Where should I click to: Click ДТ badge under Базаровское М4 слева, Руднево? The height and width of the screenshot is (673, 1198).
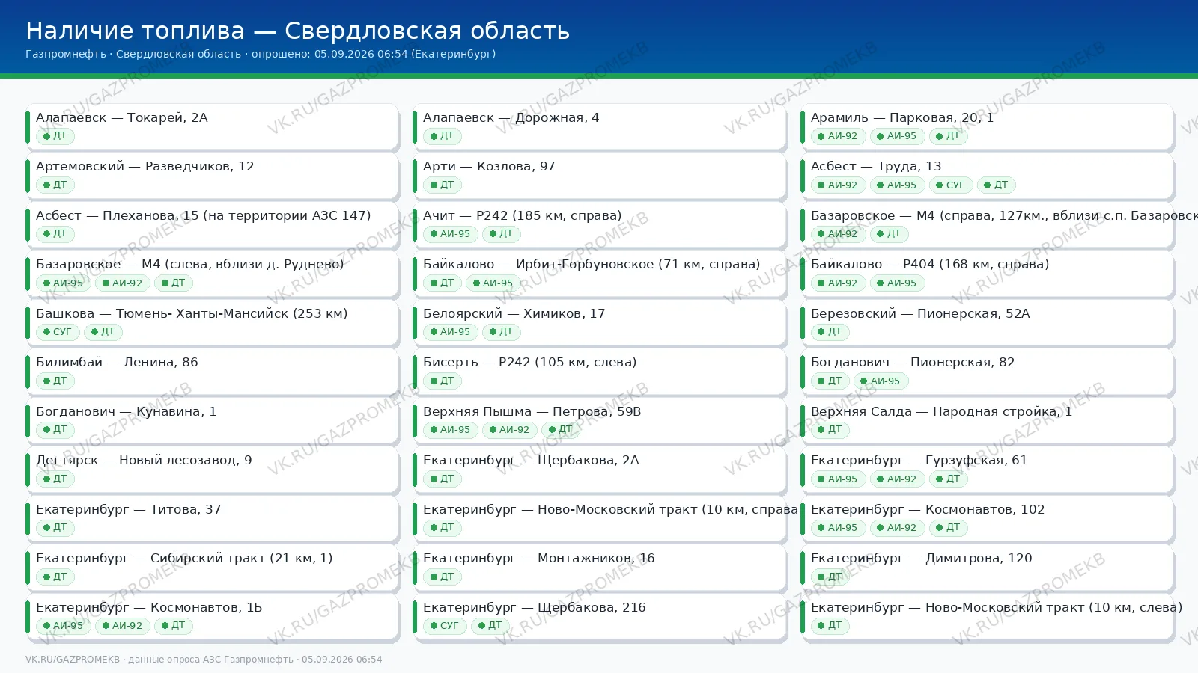tap(174, 283)
